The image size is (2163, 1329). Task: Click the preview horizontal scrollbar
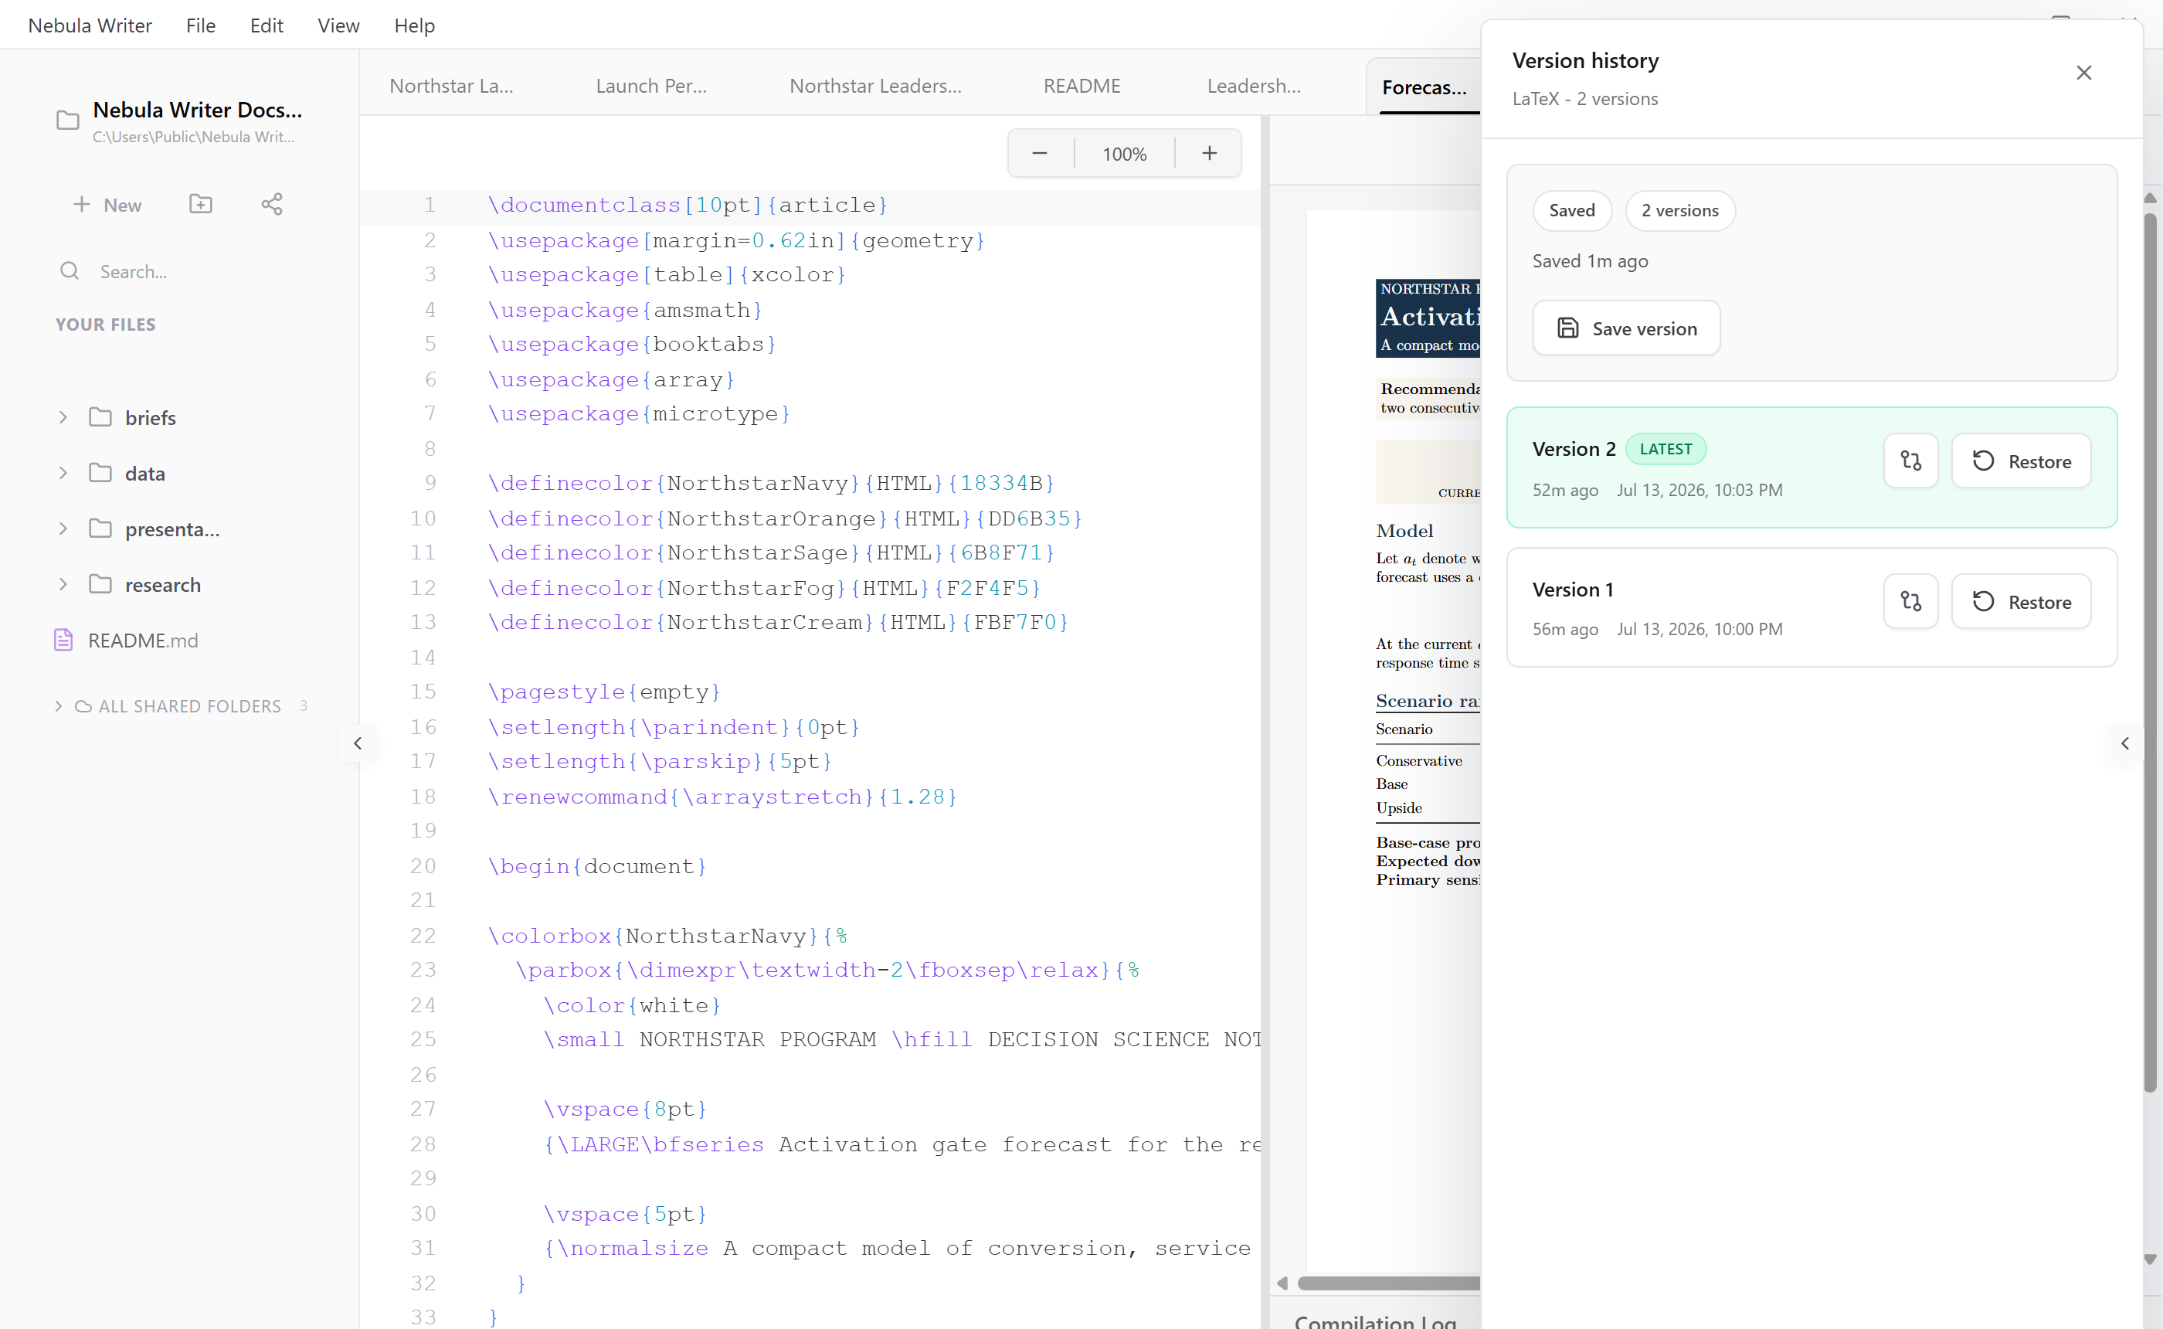point(1388,1283)
